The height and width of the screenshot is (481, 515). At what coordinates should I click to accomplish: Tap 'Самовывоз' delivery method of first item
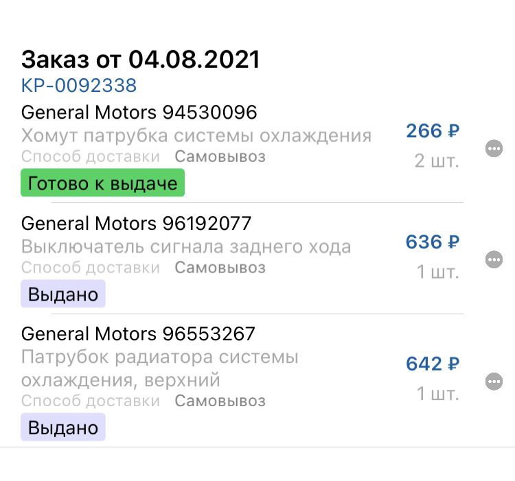[220, 156]
